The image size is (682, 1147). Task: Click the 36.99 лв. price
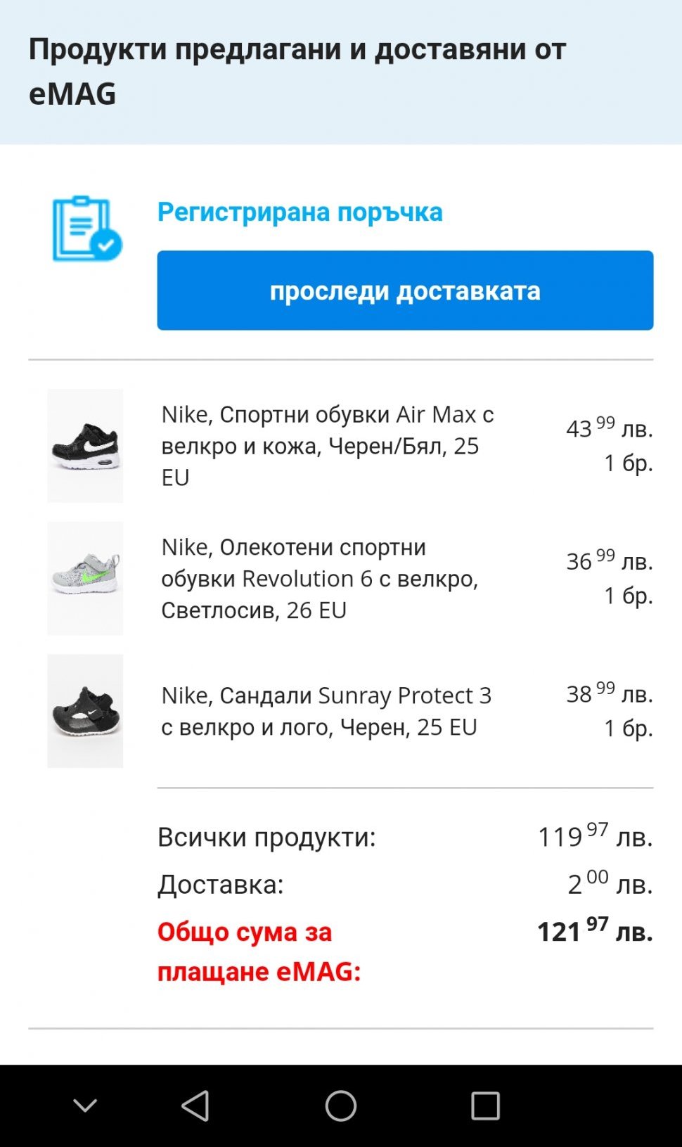point(609,560)
